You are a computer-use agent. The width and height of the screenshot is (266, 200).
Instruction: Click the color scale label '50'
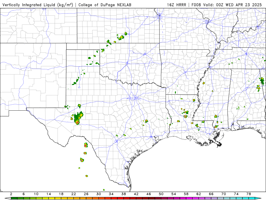[x=161, y=194]
